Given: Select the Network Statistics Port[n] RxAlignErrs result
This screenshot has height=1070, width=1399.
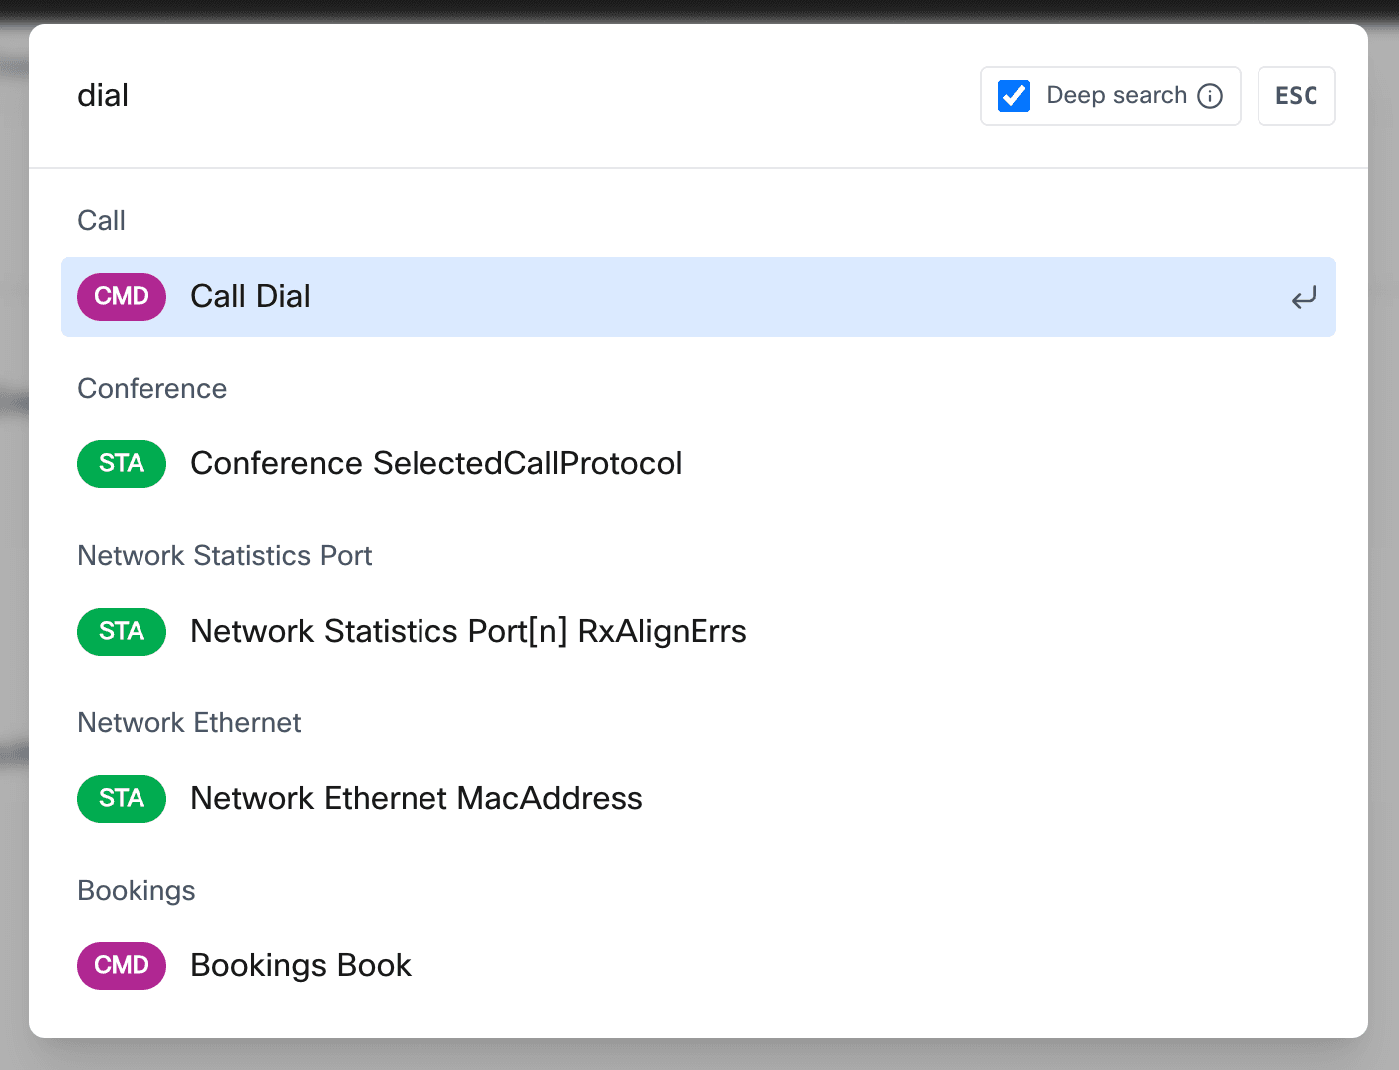Looking at the screenshot, I should (x=468, y=631).
